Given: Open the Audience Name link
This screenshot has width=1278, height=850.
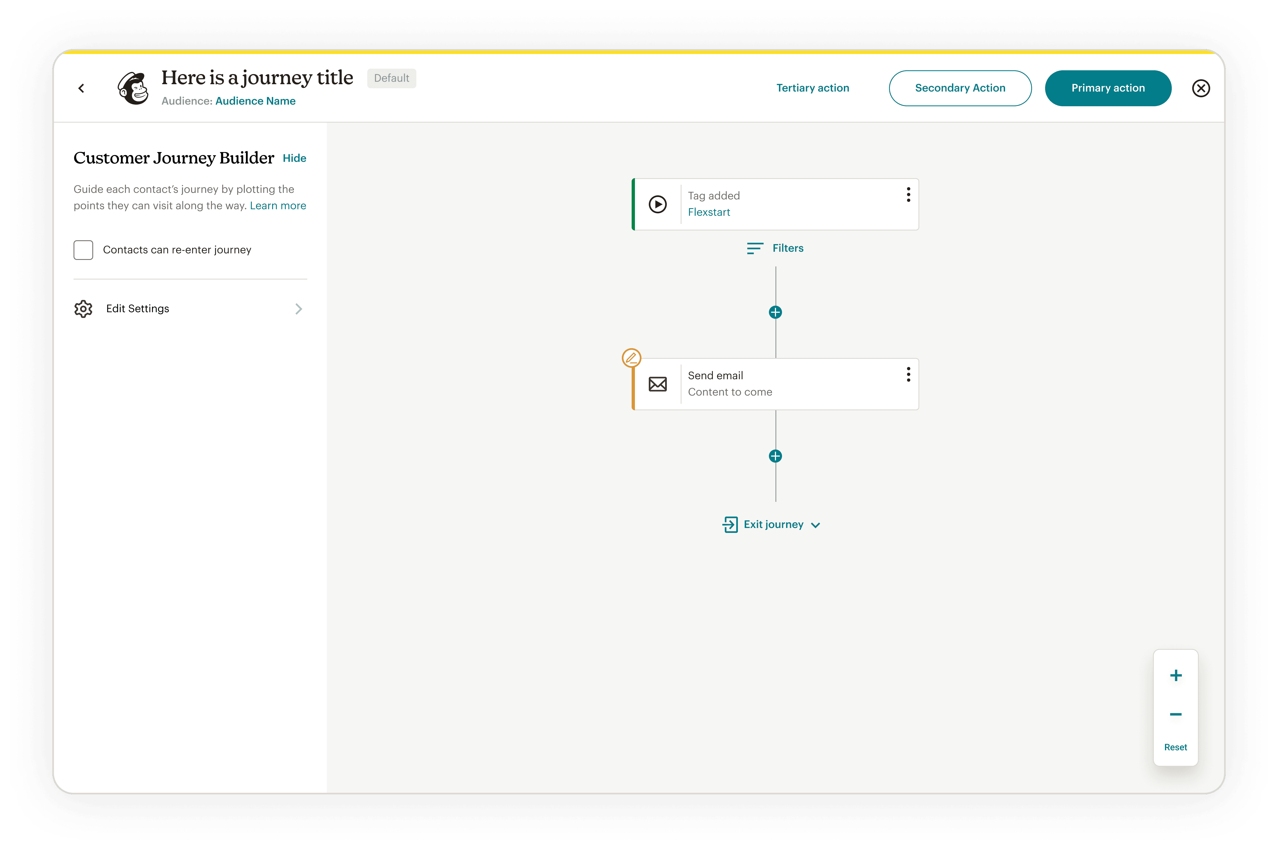Looking at the screenshot, I should [x=255, y=101].
